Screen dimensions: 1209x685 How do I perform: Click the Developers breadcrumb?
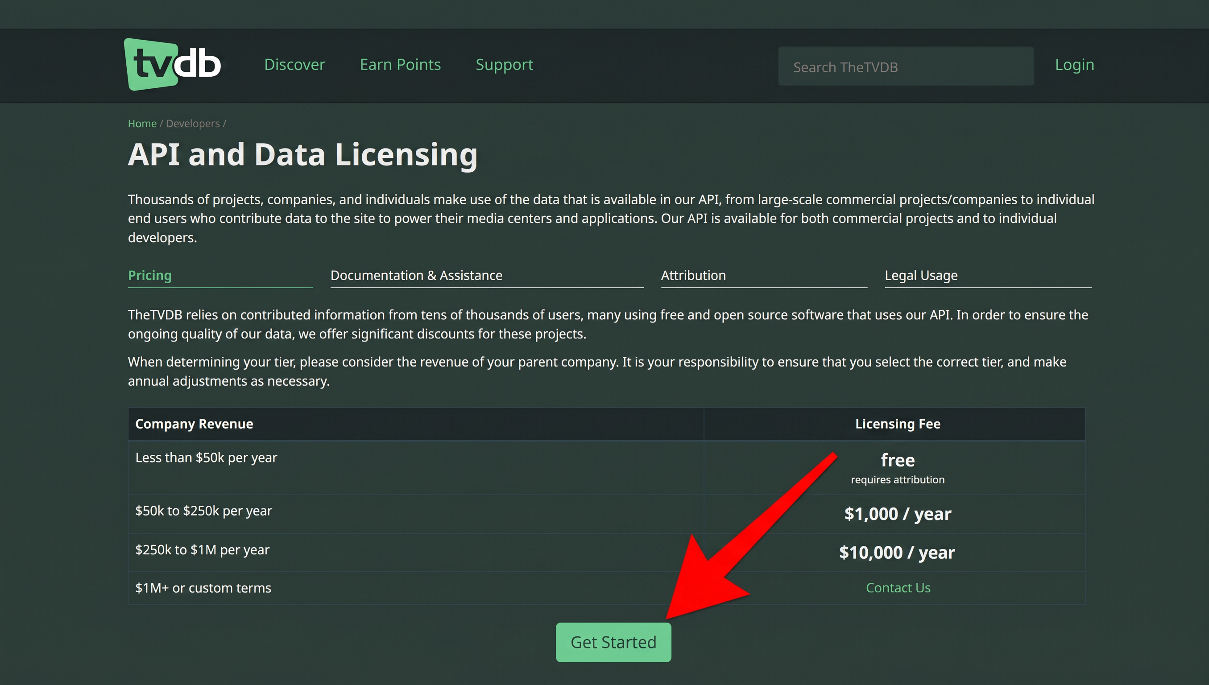(192, 123)
